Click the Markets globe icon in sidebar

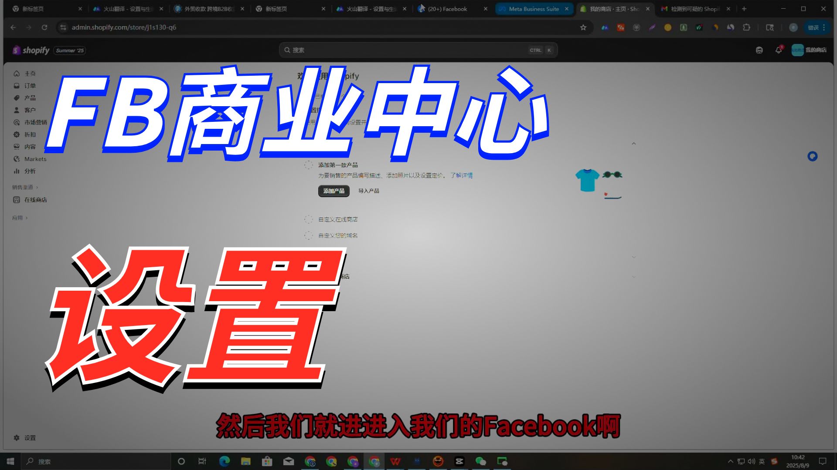tap(17, 159)
